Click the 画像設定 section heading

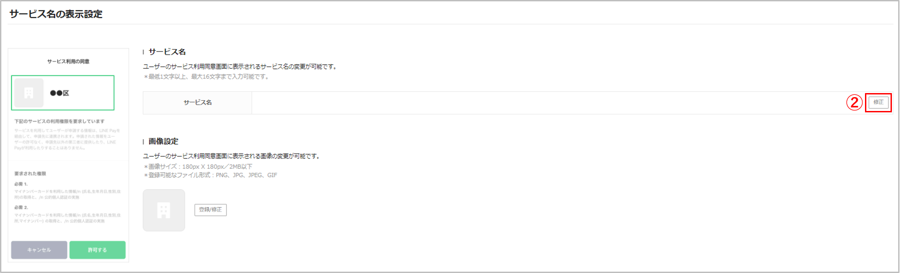163,141
